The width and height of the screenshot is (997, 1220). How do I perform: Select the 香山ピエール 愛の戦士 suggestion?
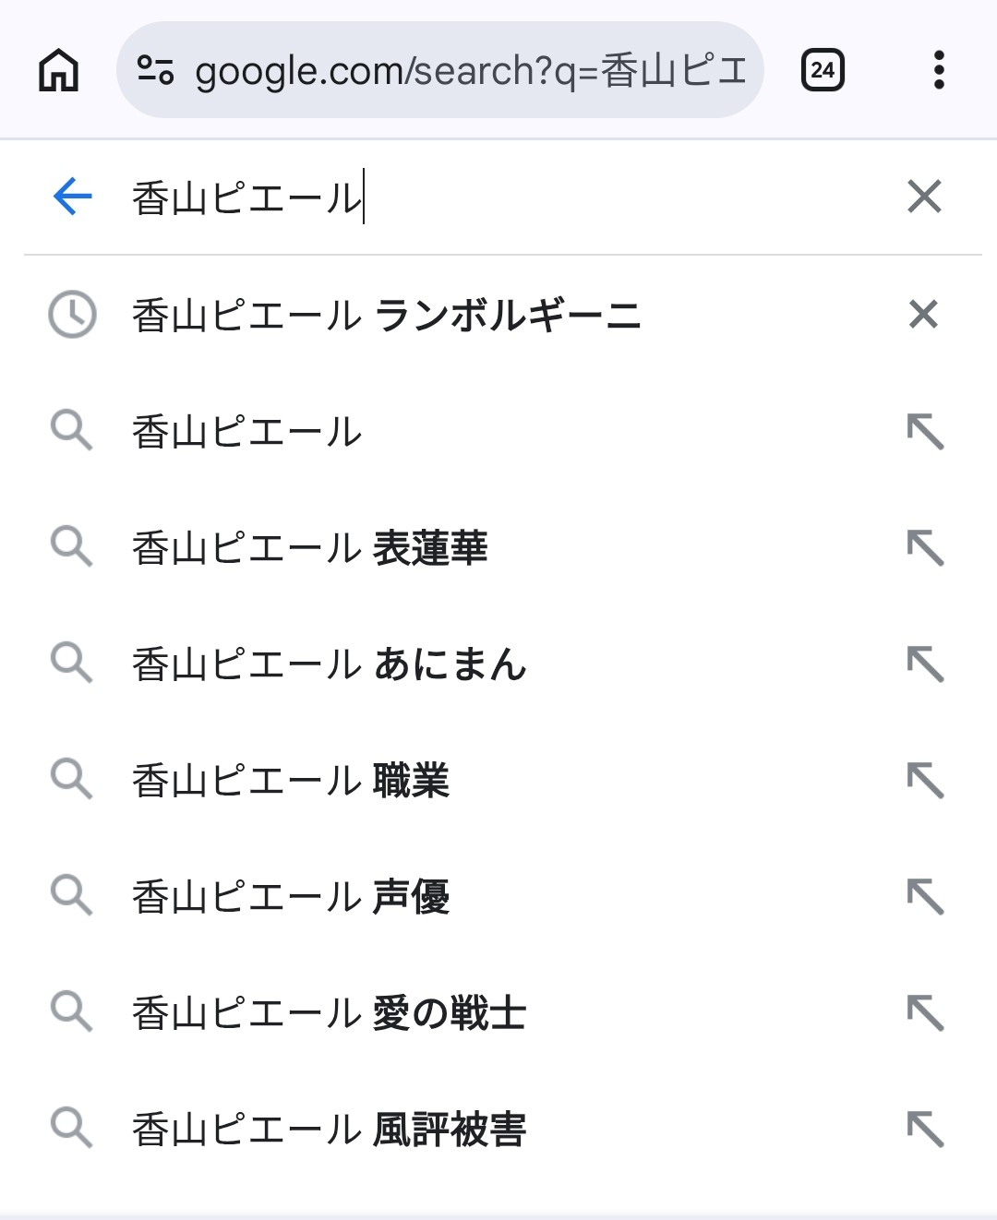329,1013
